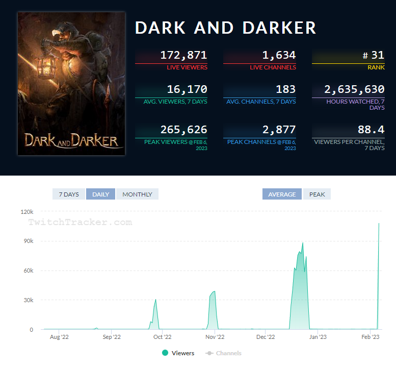The height and width of the screenshot is (368, 396).
Task: Click the late September viewer peak
Action: [x=155, y=300]
